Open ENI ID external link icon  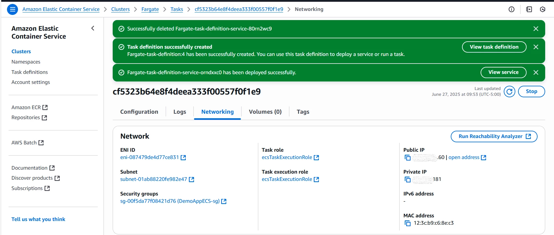[x=183, y=157]
